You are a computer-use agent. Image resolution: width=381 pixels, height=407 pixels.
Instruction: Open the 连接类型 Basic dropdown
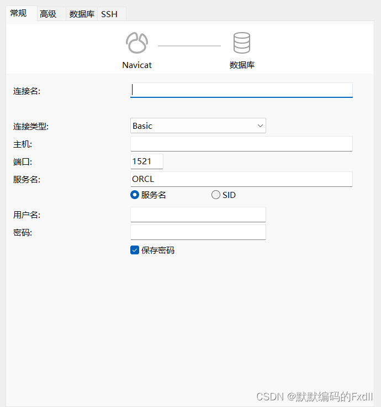[198, 126]
